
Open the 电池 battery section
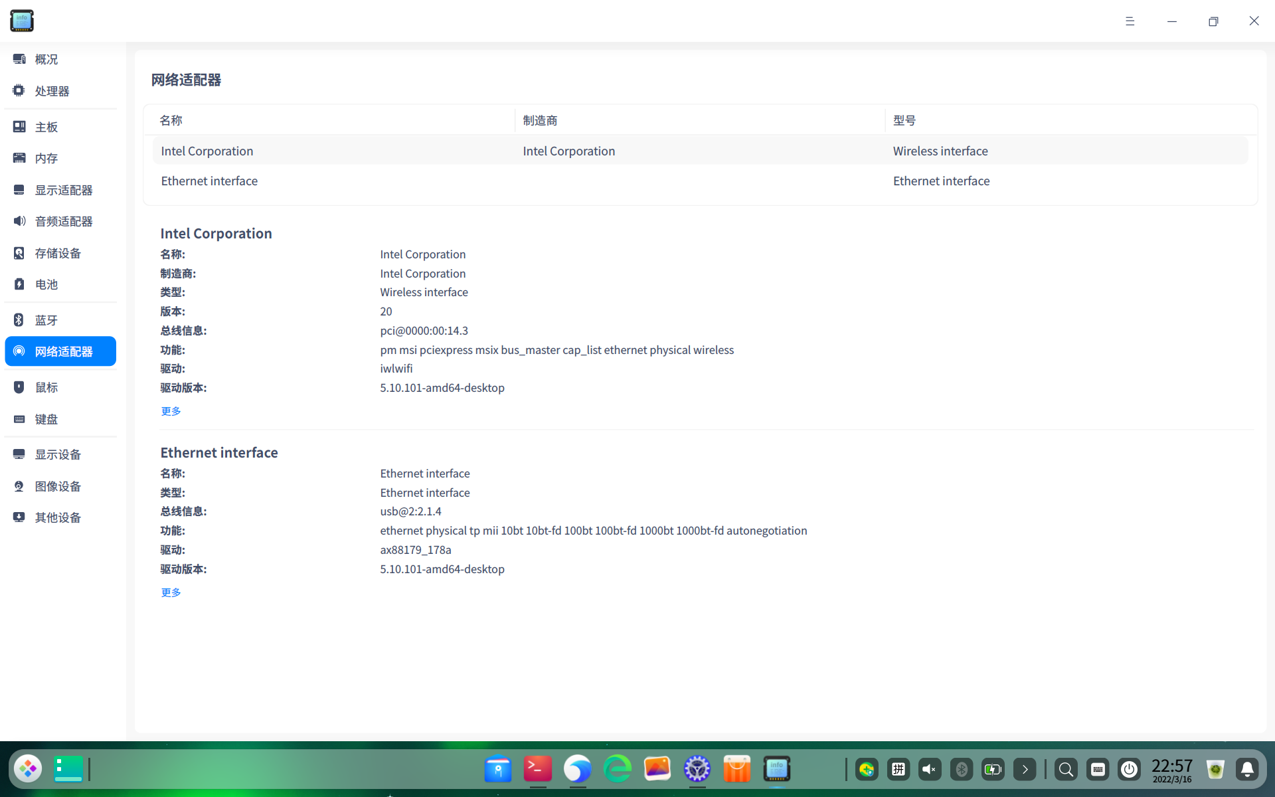pos(46,284)
